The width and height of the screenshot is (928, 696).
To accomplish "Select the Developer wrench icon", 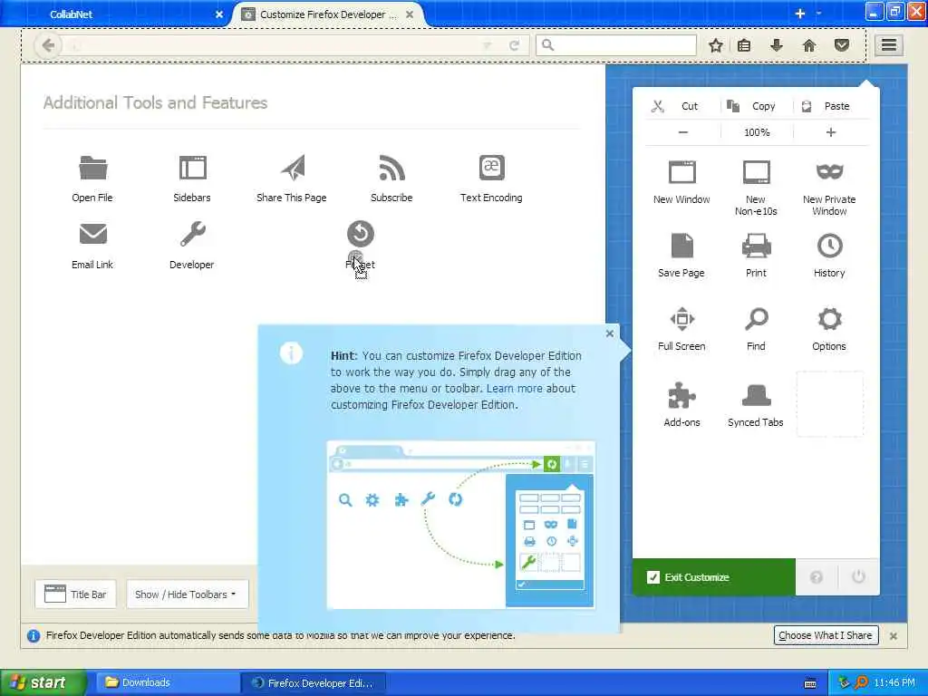I will click(192, 235).
